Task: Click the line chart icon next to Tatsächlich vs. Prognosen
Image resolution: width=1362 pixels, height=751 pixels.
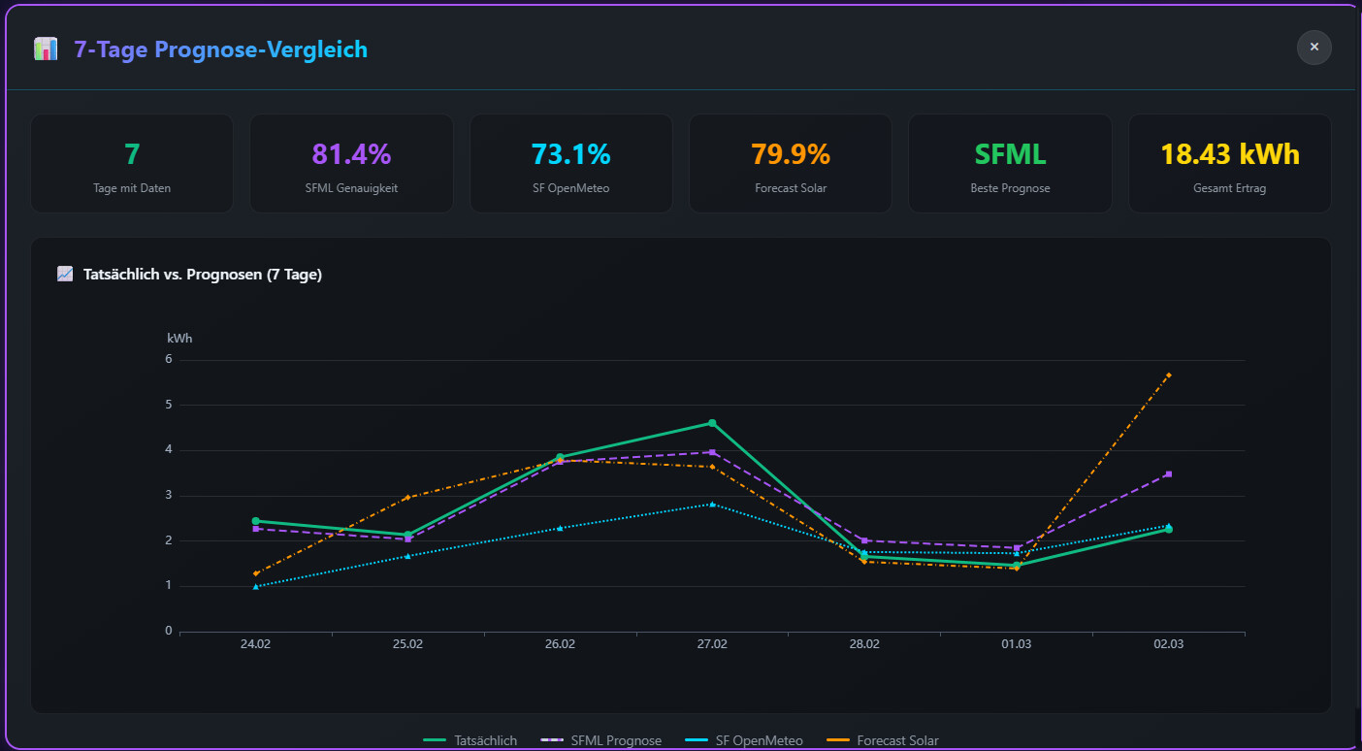Action: (x=65, y=275)
